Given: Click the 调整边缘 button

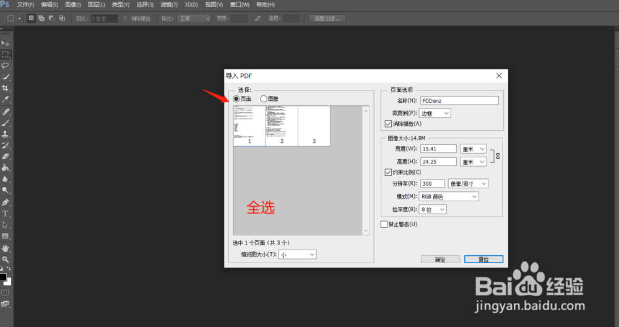Looking at the screenshot, I should click(x=327, y=19).
